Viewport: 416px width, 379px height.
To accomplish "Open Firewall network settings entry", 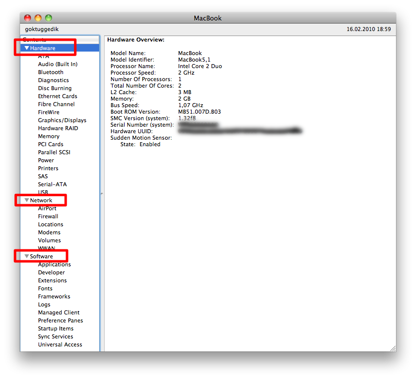I will (x=48, y=216).
